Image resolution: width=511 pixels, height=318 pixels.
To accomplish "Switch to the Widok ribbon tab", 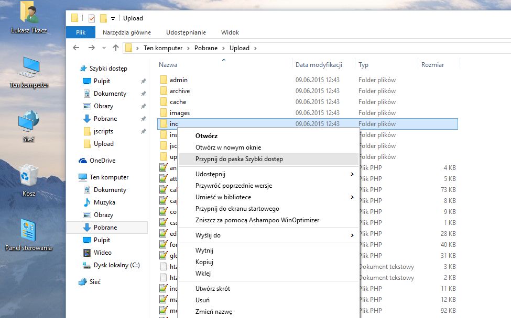I will coord(230,32).
